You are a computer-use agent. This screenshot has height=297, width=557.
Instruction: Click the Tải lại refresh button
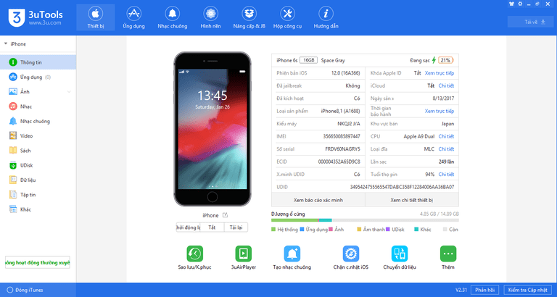[236, 227]
